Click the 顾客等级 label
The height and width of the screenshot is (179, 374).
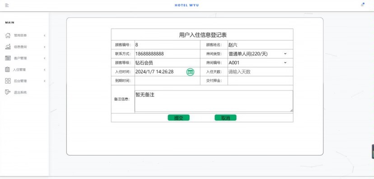click(x=123, y=63)
